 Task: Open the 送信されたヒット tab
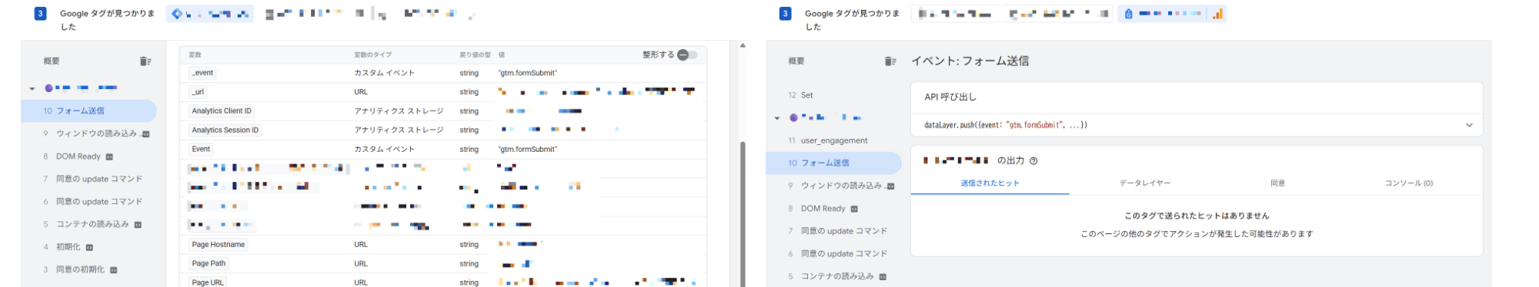coord(990,183)
